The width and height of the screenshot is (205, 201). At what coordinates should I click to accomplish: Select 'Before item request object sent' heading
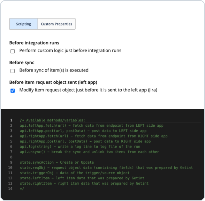(53, 82)
